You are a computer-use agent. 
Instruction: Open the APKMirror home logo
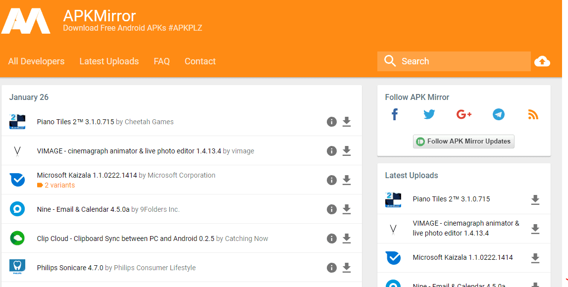26,20
